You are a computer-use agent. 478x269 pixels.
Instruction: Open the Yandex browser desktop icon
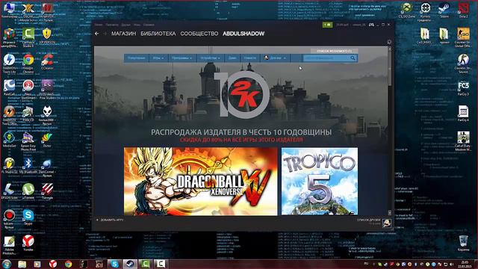coord(28,243)
